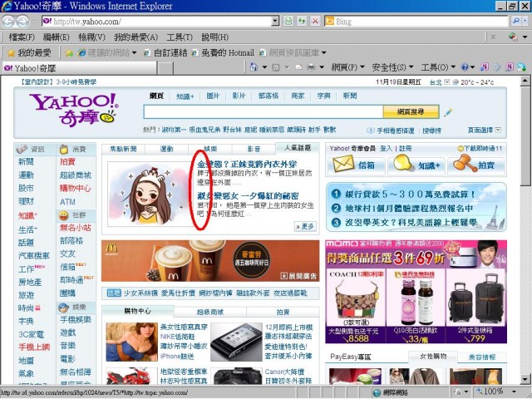The width and height of the screenshot is (532, 399).
Task: Click the Yahoo!奇摩 browser tab
Action: tap(80, 68)
